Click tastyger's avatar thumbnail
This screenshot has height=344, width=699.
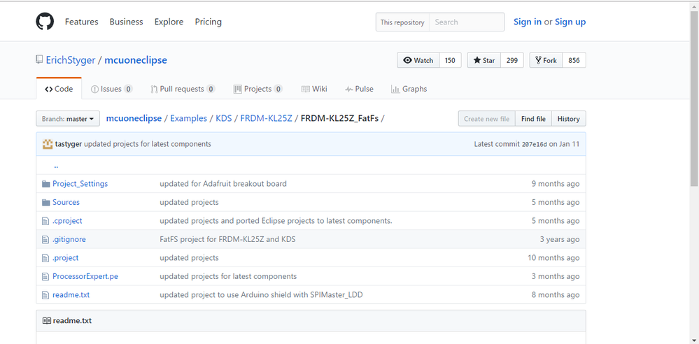tap(48, 144)
